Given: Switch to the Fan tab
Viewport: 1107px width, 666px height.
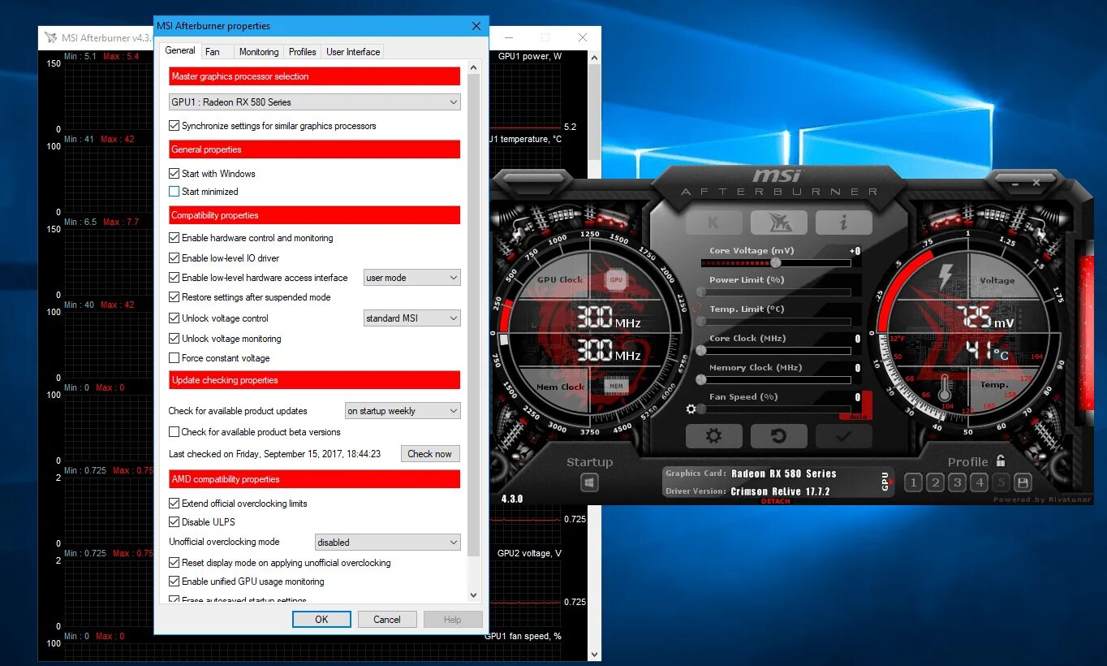Looking at the screenshot, I should pos(213,52).
